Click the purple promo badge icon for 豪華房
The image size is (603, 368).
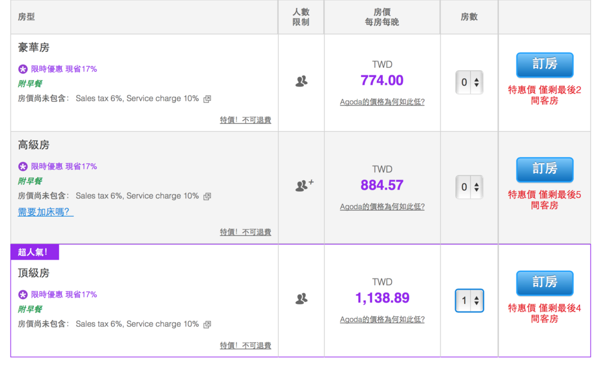[23, 69]
